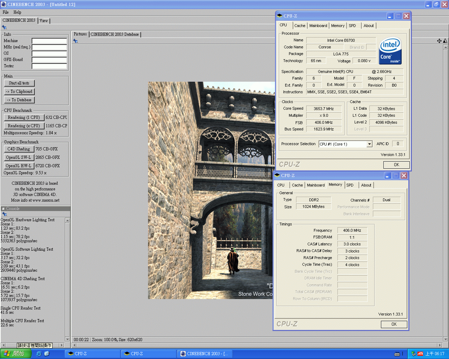Image resolution: width=449 pixels, height=359 pixels.
Task: Click the CINEBENCH application icon in the title bar
Action: point(4,4)
